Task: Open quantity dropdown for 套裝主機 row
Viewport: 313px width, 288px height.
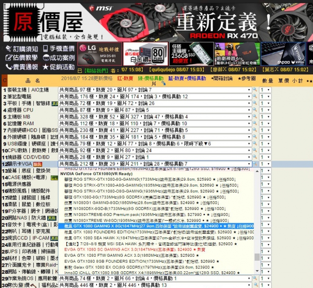Action: click(x=265, y=90)
